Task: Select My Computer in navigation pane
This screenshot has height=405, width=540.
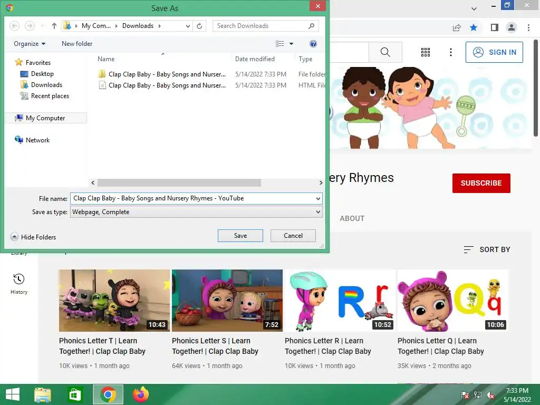Action: [x=45, y=118]
